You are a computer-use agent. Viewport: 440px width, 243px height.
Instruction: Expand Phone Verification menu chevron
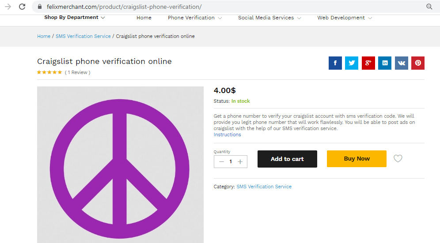tap(220, 18)
